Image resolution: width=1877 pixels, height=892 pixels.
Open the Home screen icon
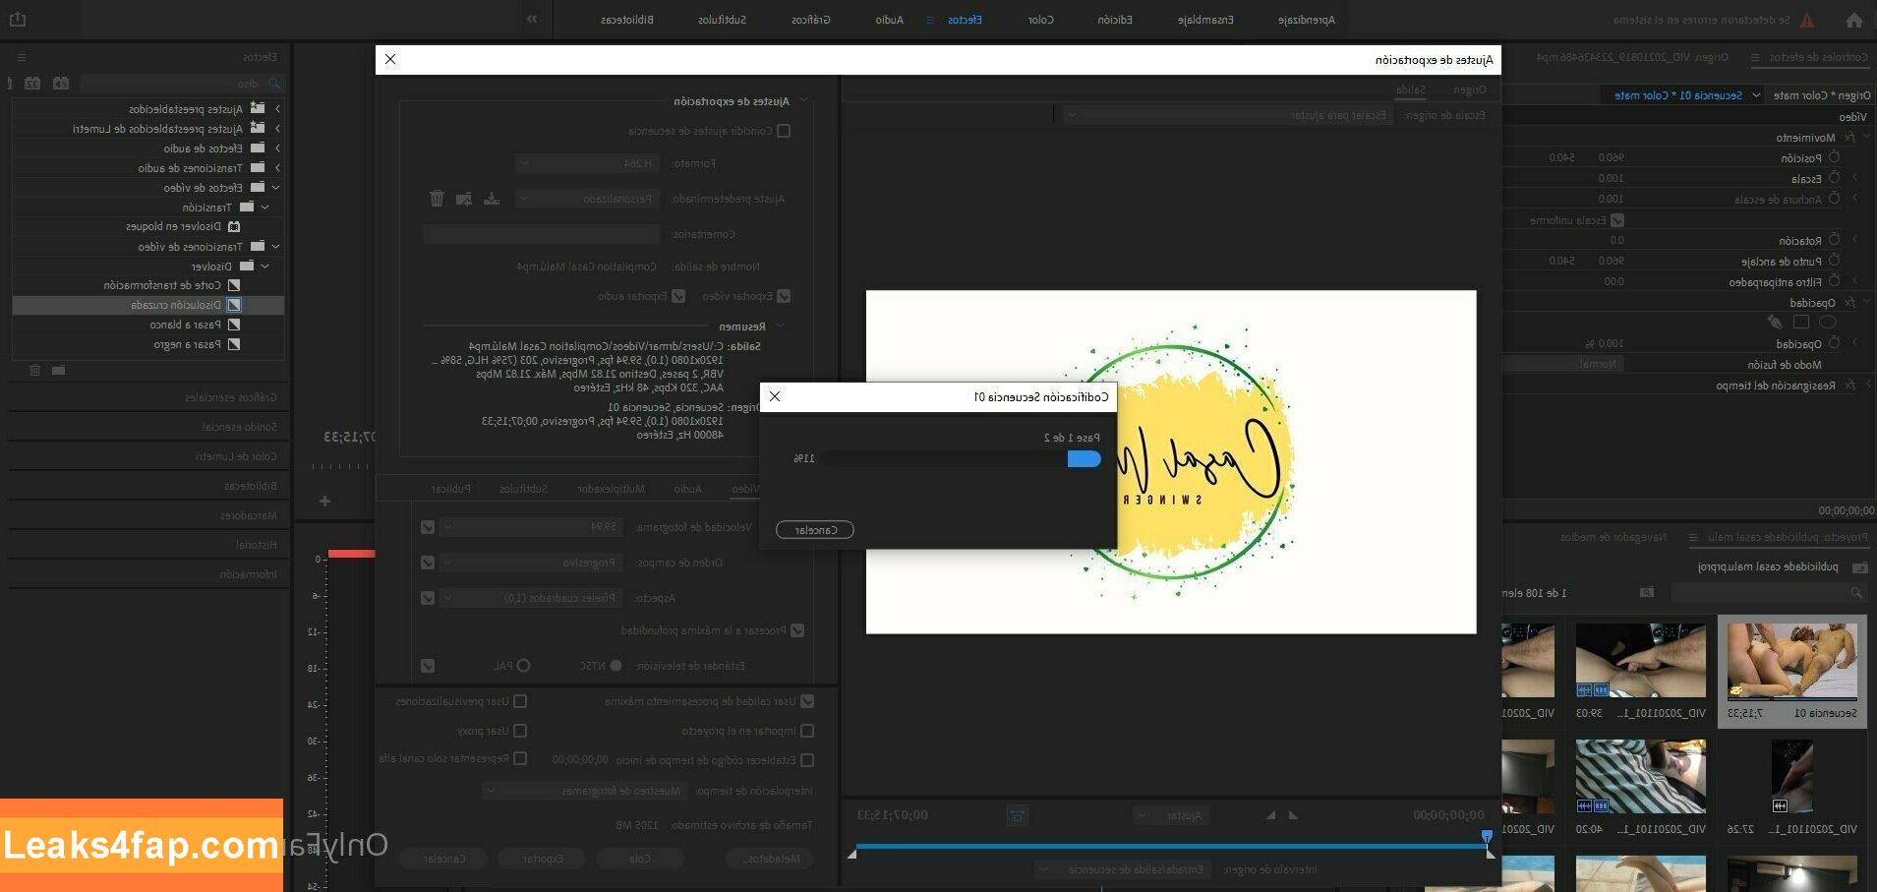click(x=1854, y=20)
